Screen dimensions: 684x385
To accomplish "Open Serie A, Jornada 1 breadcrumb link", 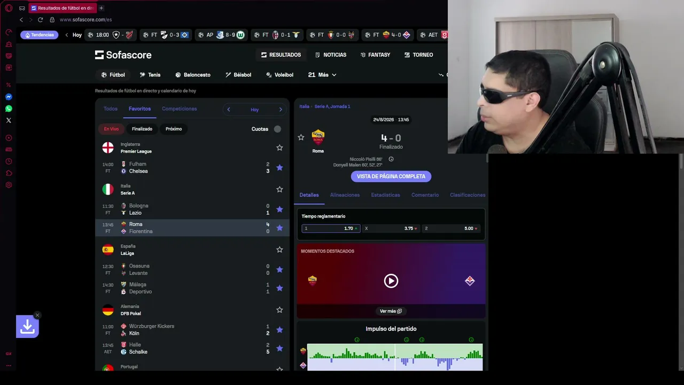I will click(332, 106).
